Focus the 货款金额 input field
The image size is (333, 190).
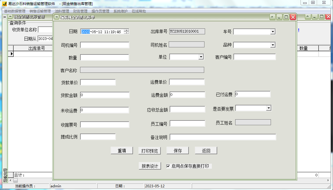click(x=105, y=95)
